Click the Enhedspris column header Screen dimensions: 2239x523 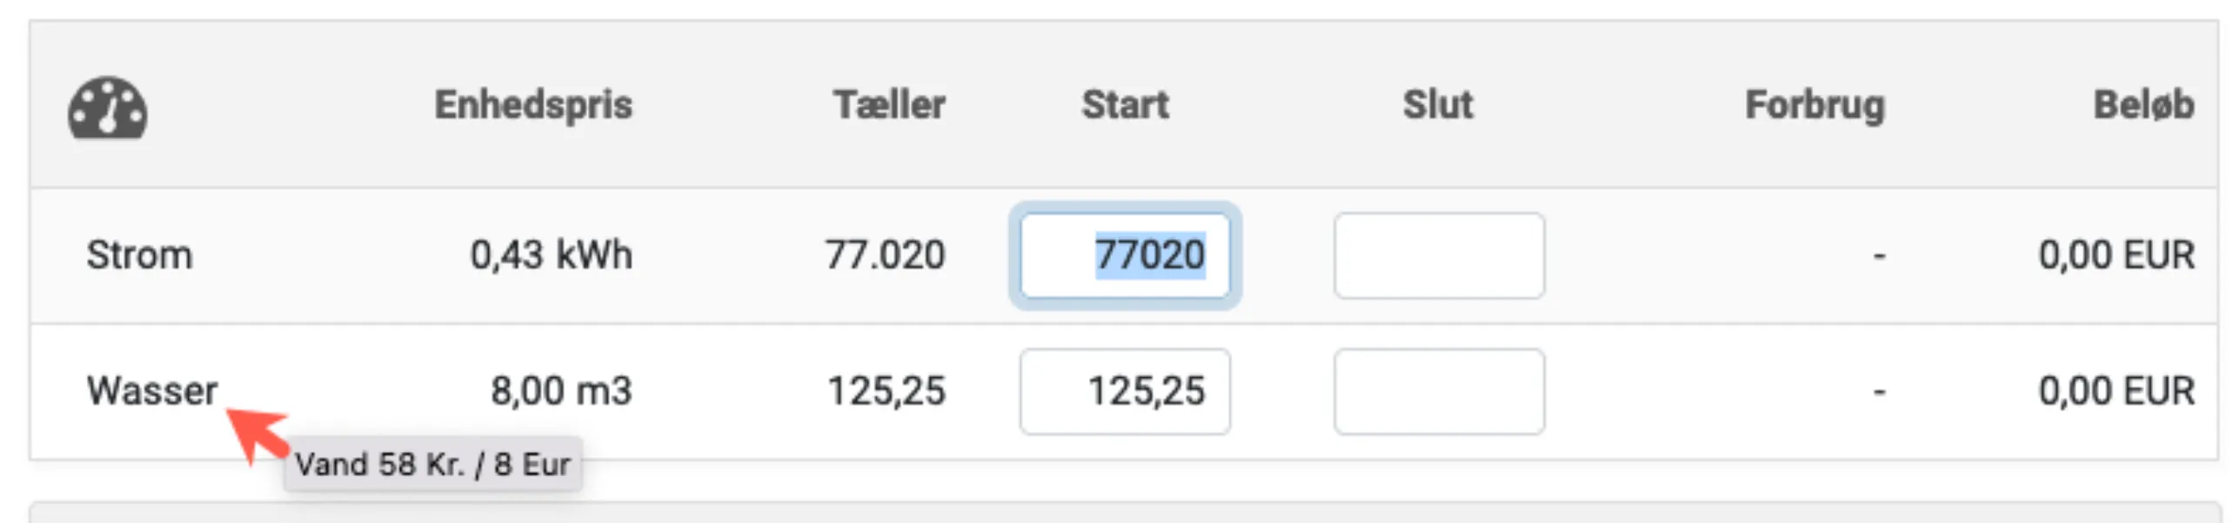coord(533,105)
